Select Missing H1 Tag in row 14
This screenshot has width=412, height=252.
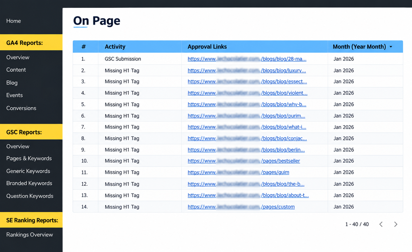(x=122, y=207)
